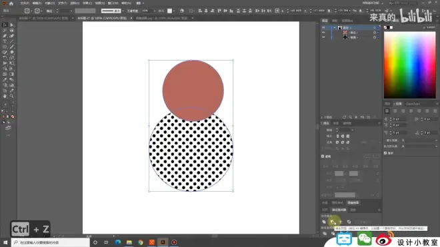Image resolution: width=440 pixels, height=247 pixels.
Task: Open the second dropdown in Paragraph panel
Action: pos(419,146)
